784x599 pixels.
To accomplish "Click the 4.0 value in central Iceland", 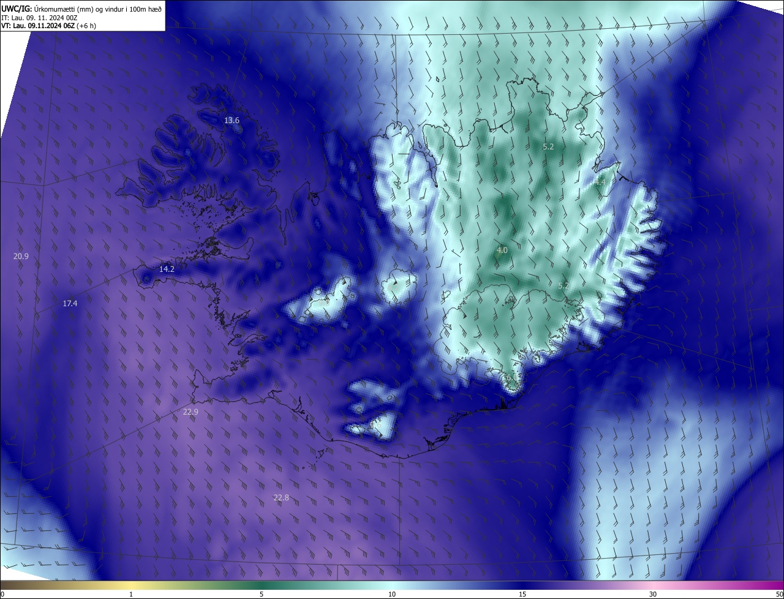I will pyautogui.click(x=502, y=251).
